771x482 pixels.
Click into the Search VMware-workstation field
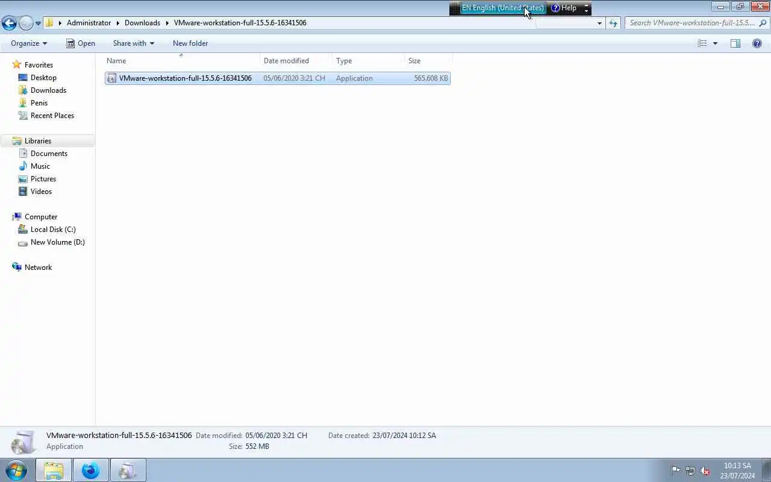coord(691,23)
